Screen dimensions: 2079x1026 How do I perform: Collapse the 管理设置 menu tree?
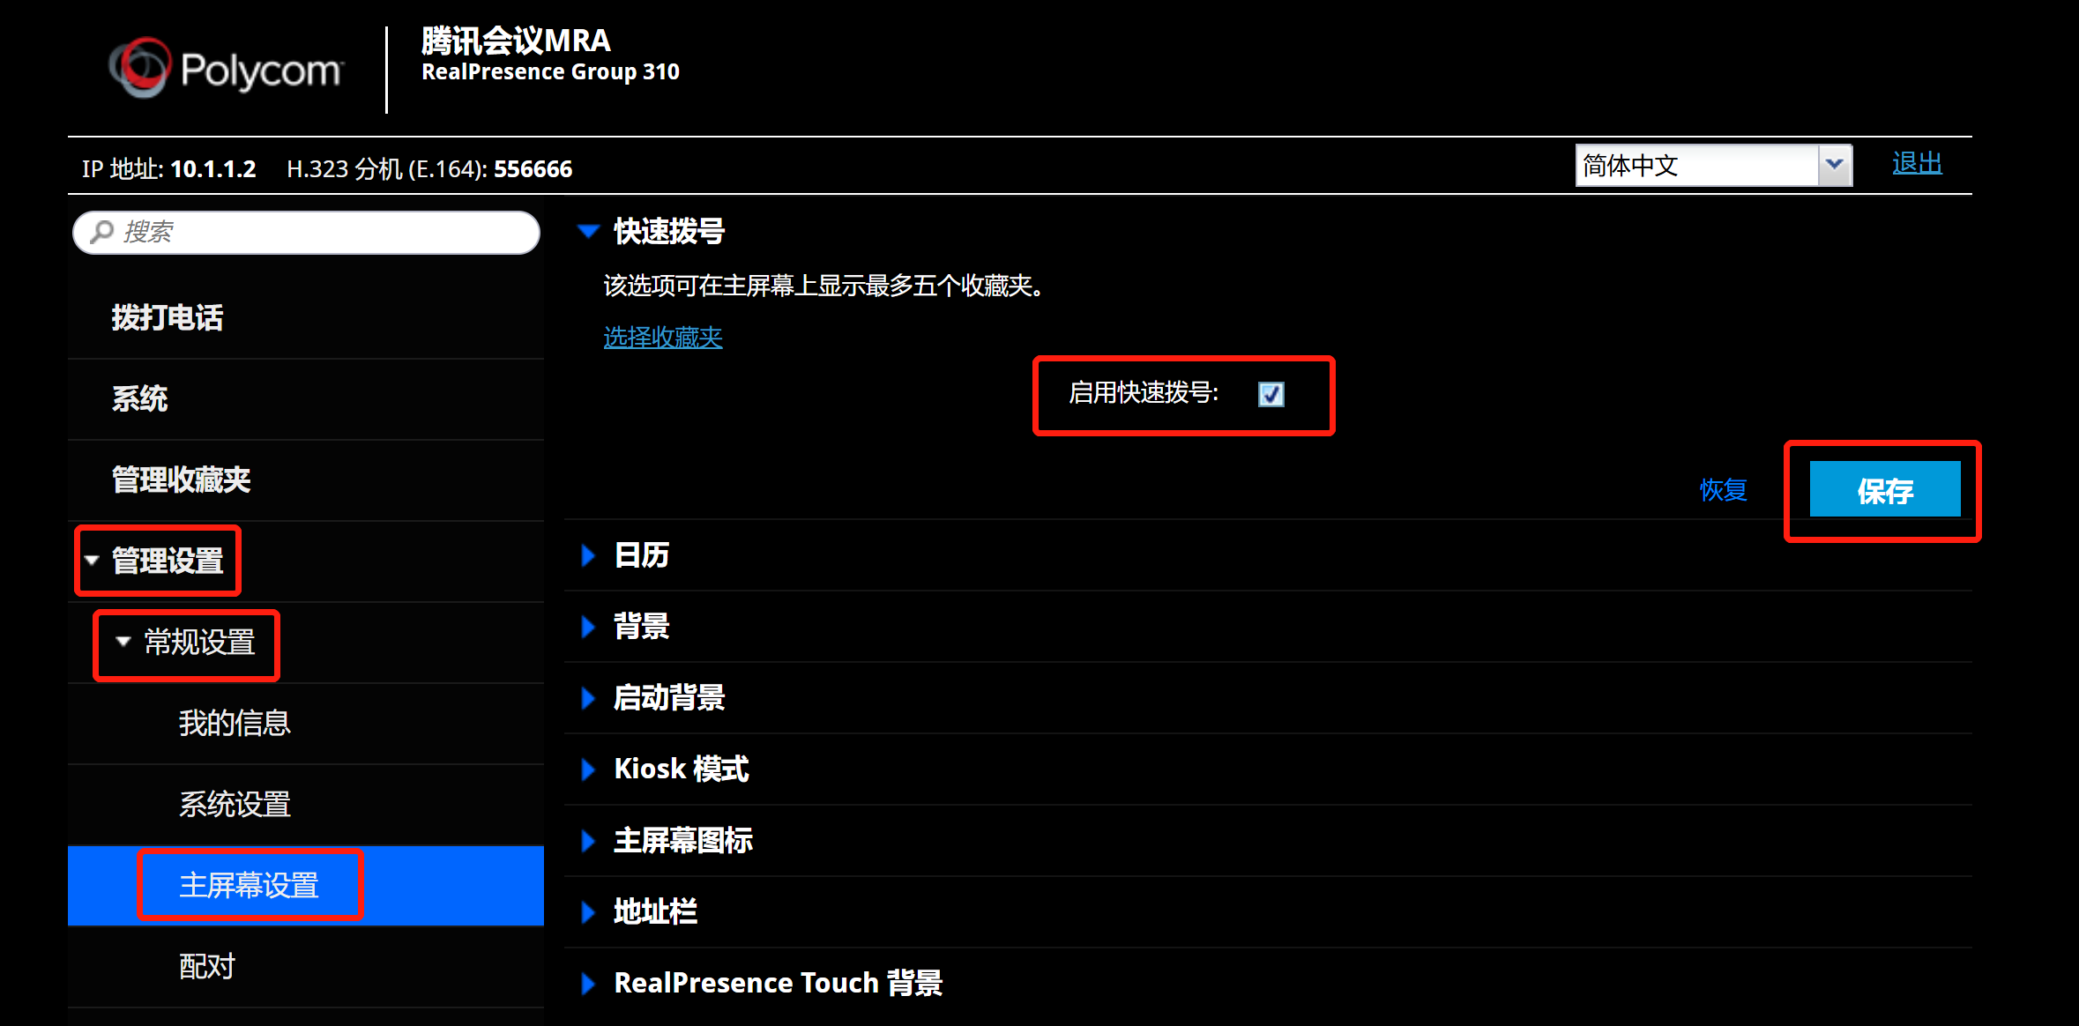tap(92, 561)
